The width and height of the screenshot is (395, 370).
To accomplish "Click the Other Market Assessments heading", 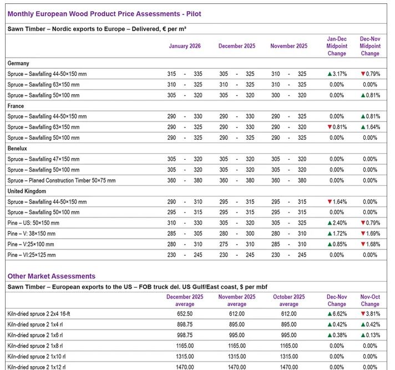I will pos(52,276).
